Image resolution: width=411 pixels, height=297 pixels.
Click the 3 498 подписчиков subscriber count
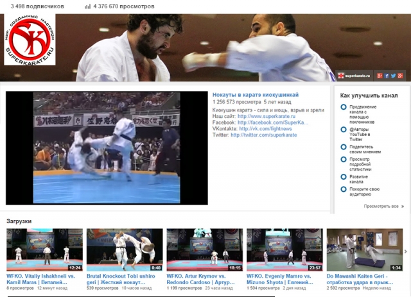click(x=37, y=6)
